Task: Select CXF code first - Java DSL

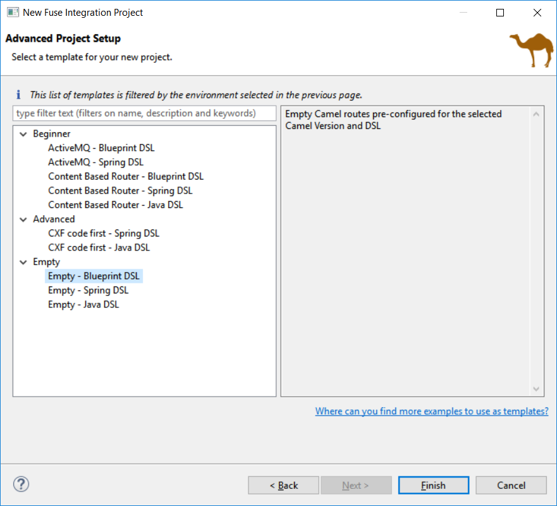Action: [x=99, y=247]
